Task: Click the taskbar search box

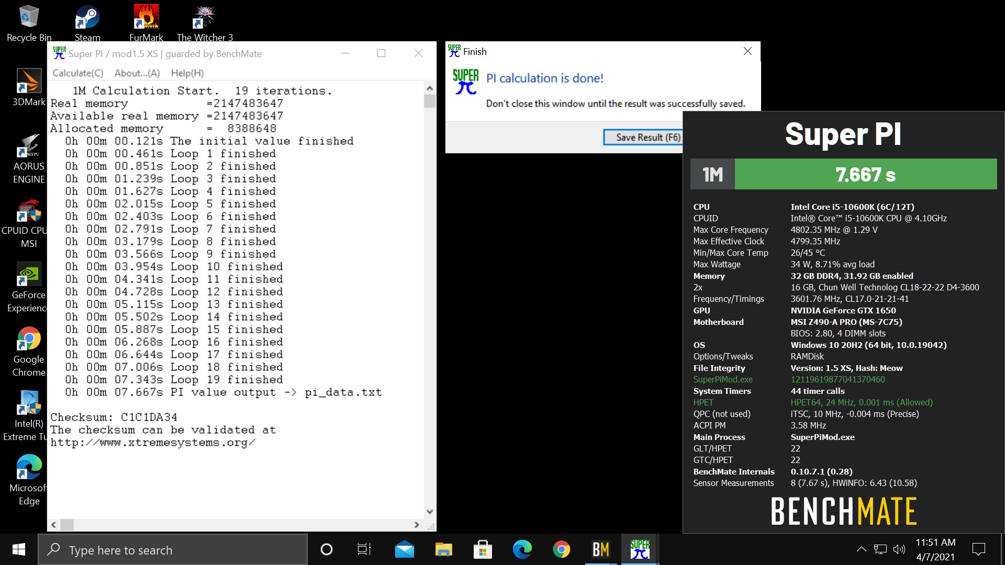Action: click(173, 550)
